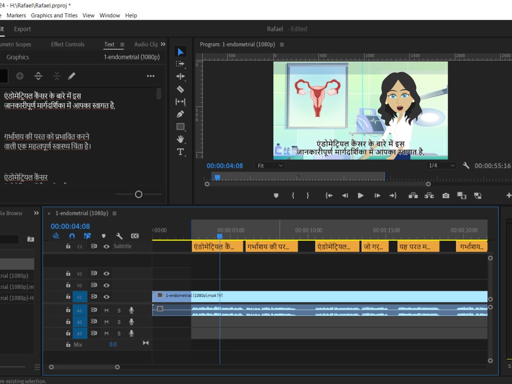512x384 pixels.
Task: Open the Graphics and Titles menu
Action: tap(54, 15)
